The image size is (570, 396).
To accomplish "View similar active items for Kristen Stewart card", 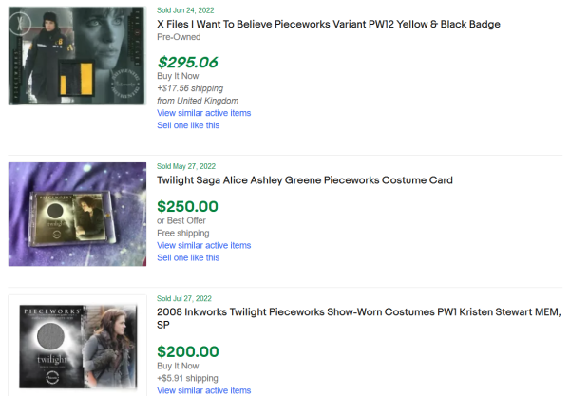I will tap(203, 390).
